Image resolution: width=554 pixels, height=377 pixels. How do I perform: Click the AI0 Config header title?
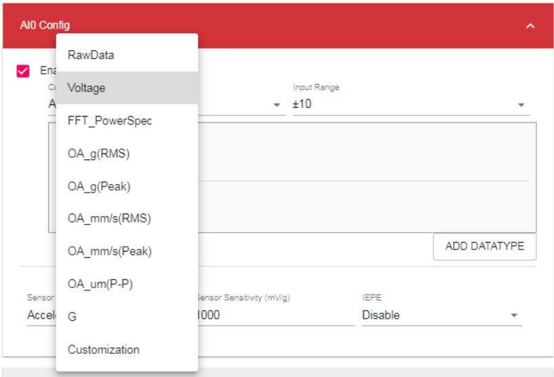[45, 25]
